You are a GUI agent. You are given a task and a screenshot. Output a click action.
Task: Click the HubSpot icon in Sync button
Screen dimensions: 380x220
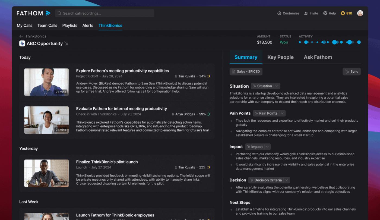[347, 71]
